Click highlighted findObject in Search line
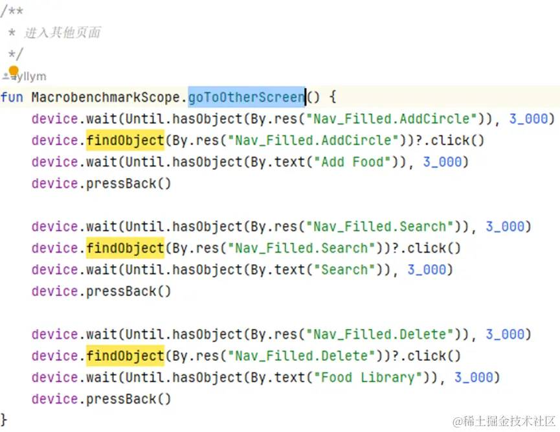The height and width of the screenshot is (432, 560). (125, 248)
